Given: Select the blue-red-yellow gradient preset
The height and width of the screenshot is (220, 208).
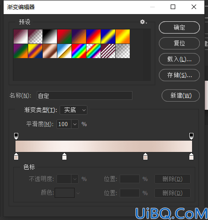Looking at the screenshot, I should pos(94,36).
